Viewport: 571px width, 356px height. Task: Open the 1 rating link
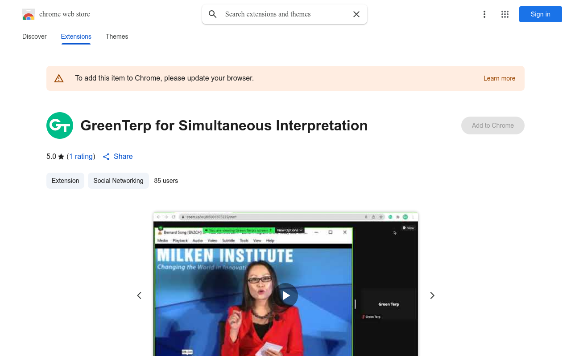tap(81, 156)
